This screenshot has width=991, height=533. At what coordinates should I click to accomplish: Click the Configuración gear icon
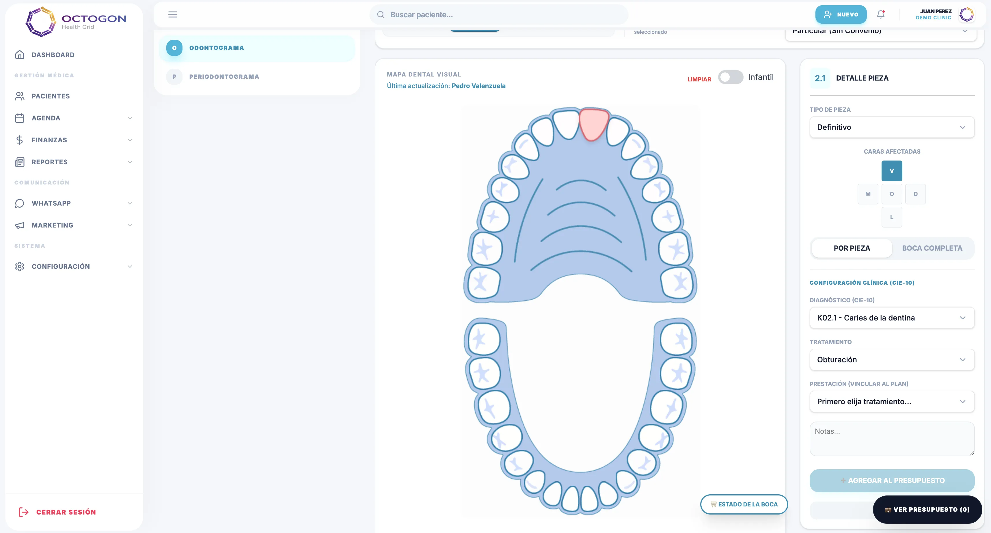click(x=20, y=266)
